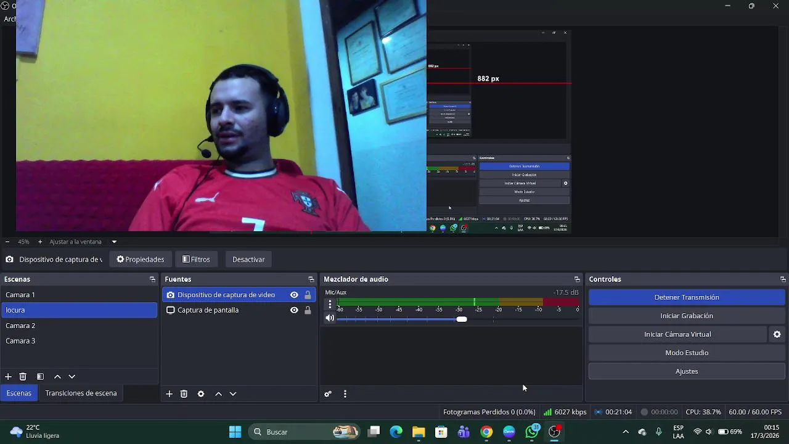Open WhatsApp from the taskbar

(532, 432)
